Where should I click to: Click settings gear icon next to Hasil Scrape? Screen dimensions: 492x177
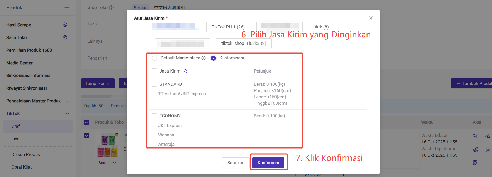tap(65, 25)
